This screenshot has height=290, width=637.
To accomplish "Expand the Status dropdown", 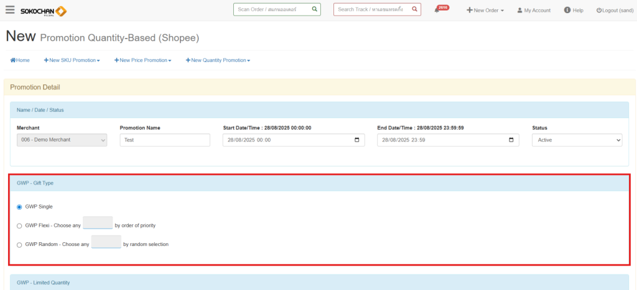I will tap(577, 140).
